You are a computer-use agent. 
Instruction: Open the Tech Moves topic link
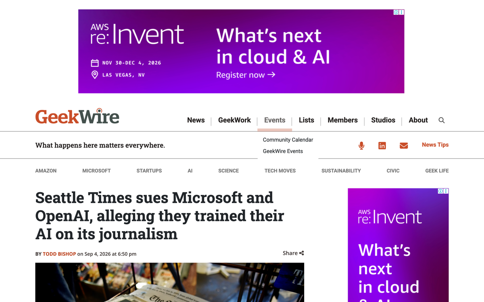280,171
